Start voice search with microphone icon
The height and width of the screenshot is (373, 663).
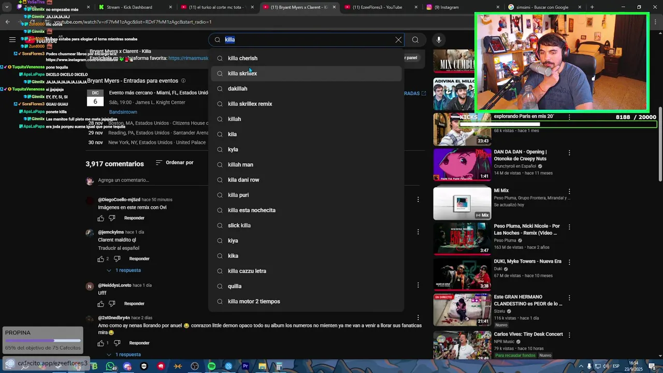(439, 40)
